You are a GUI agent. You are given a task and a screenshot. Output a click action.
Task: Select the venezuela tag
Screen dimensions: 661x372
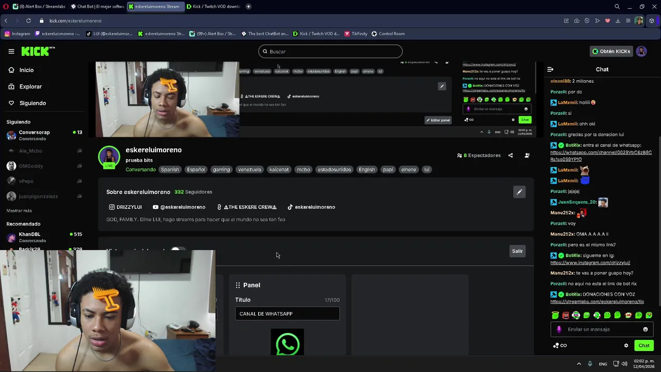point(249,169)
